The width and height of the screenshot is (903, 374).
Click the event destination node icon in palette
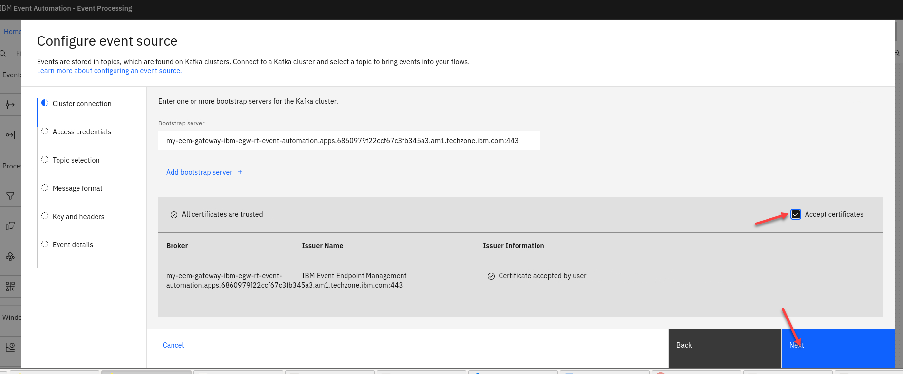(10, 135)
